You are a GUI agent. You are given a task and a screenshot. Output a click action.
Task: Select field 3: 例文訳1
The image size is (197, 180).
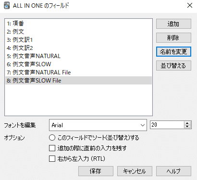point(78,40)
